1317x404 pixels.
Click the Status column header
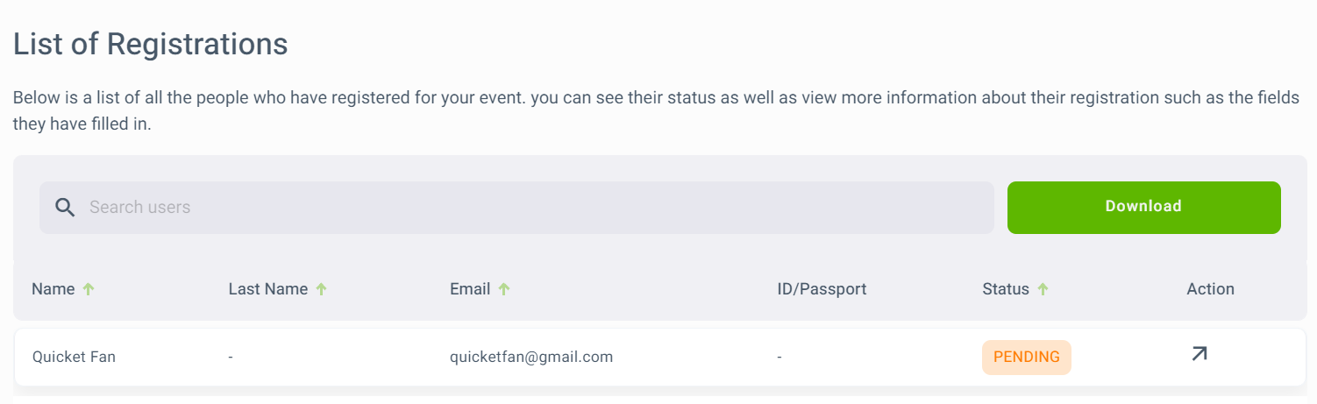[x=1006, y=289]
